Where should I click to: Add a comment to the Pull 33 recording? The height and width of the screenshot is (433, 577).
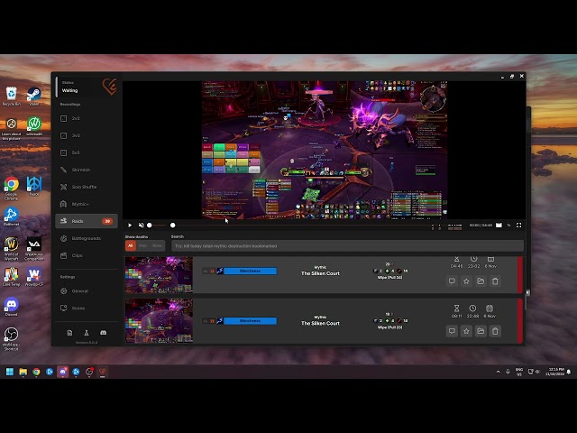click(452, 331)
